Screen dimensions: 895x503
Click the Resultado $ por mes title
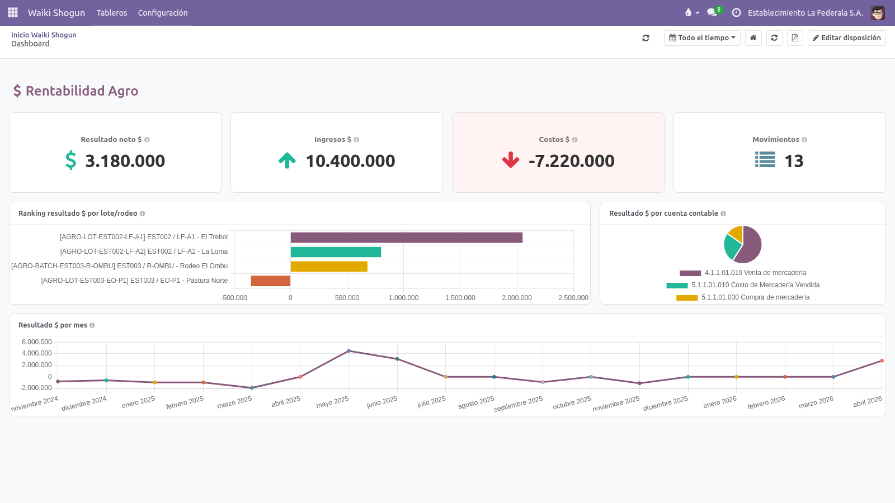click(53, 325)
